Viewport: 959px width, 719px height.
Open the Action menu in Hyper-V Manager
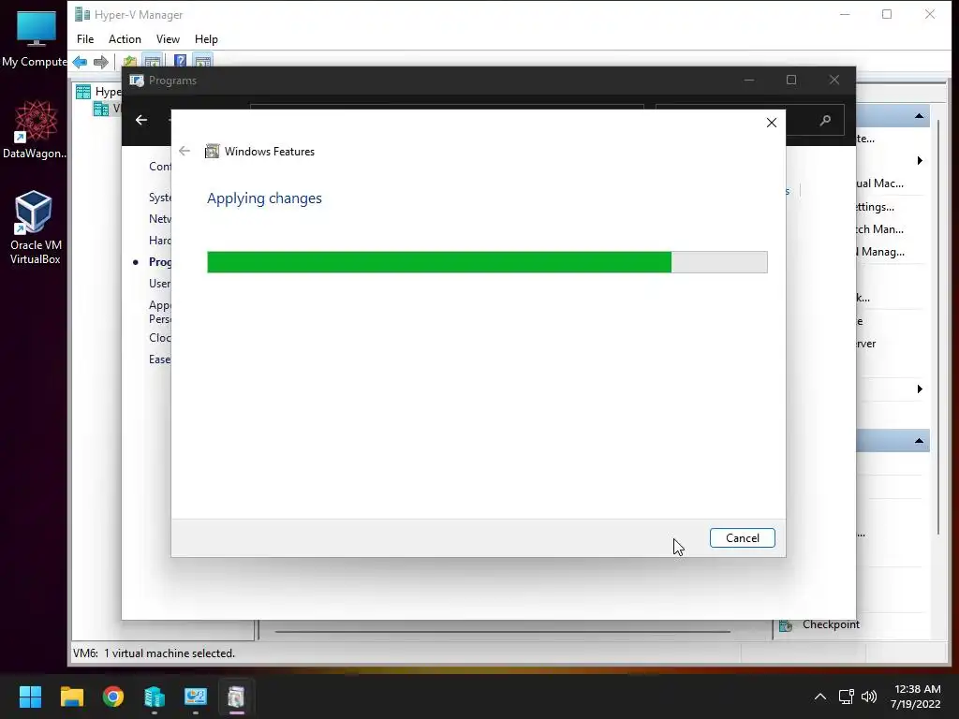pyautogui.click(x=125, y=39)
